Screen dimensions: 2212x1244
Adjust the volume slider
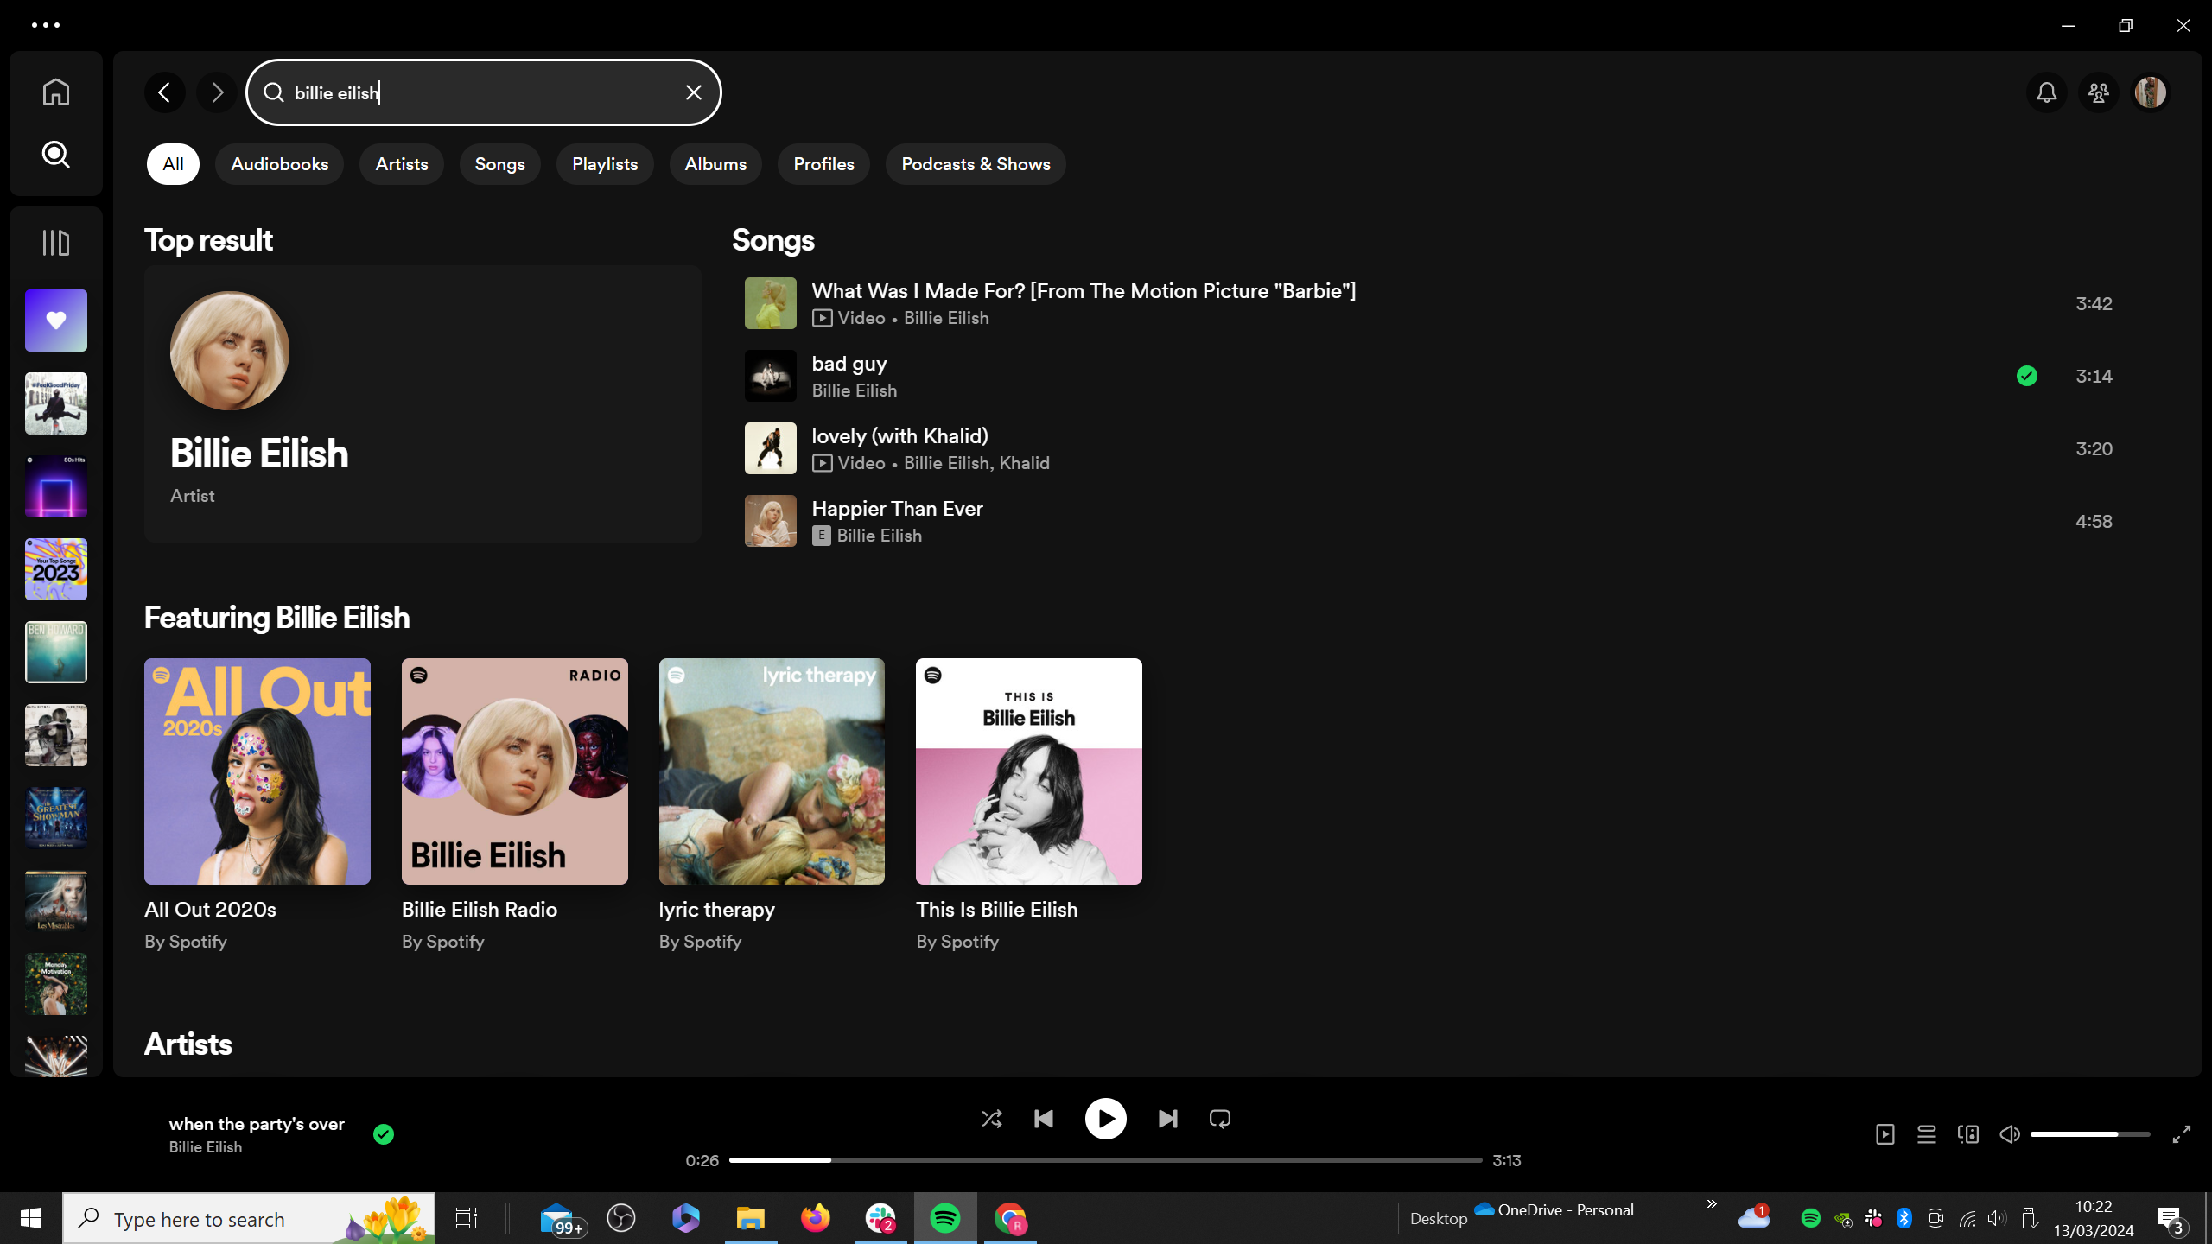point(2090,1134)
